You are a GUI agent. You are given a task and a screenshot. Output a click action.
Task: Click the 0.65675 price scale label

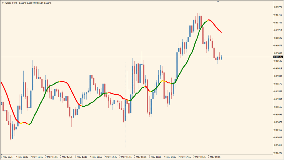click(x=278, y=45)
